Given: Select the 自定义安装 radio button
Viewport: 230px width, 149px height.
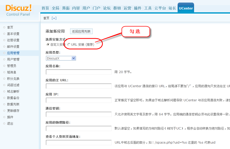Looking at the screenshot, I should pos(48,45).
